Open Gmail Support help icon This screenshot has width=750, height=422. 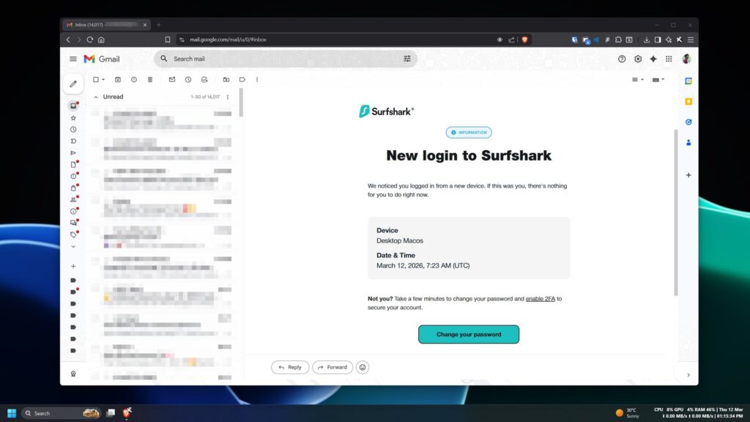tap(622, 59)
